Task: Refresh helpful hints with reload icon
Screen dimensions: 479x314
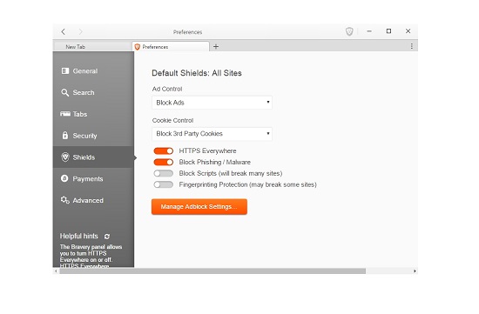Action: pyautogui.click(x=107, y=237)
